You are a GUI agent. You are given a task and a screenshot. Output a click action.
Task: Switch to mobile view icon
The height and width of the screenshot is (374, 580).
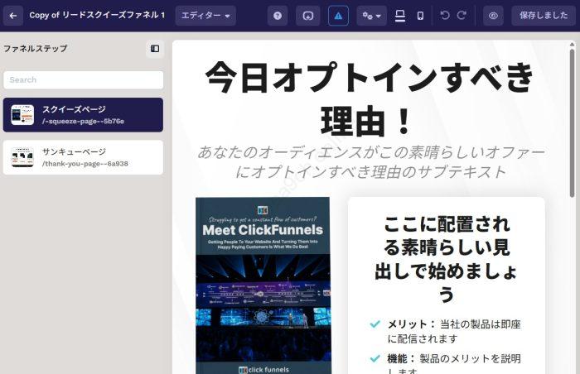(x=420, y=16)
